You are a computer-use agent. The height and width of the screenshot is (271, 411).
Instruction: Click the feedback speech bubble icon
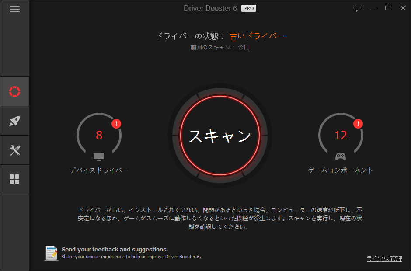(359, 8)
